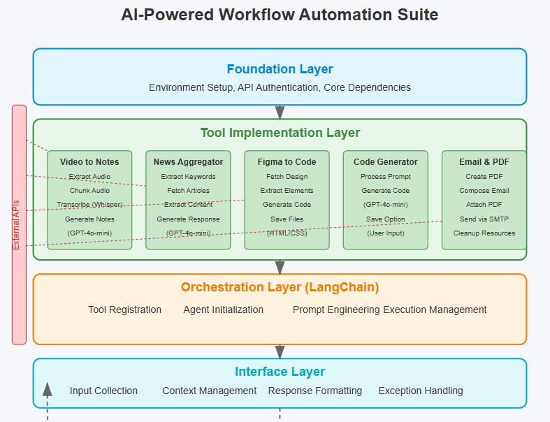Click the Foundation Layer heading
Viewport: 550px width, 422px height.
[280, 69]
